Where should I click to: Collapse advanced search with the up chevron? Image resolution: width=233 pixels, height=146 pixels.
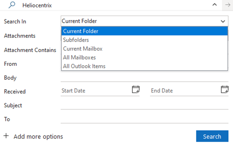[x=214, y=5]
